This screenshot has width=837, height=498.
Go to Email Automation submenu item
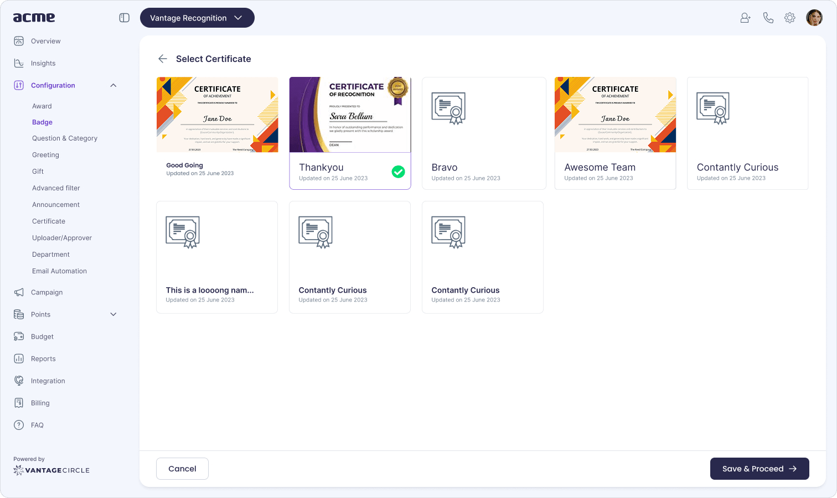click(59, 271)
